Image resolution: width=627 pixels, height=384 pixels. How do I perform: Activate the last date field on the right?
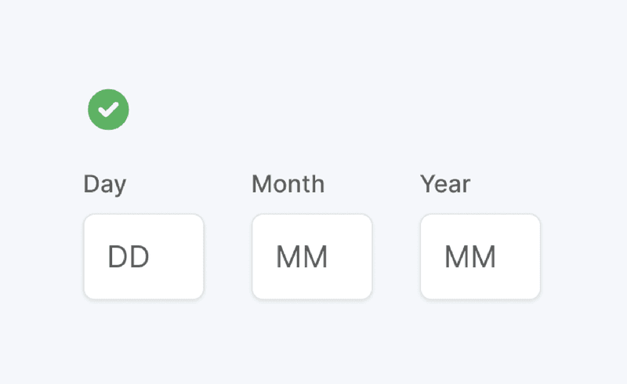click(x=480, y=256)
